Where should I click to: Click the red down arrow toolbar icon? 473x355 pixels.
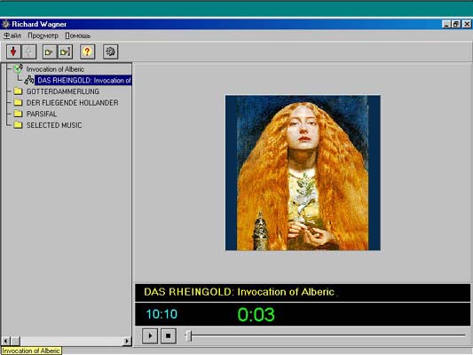[13, 51]
